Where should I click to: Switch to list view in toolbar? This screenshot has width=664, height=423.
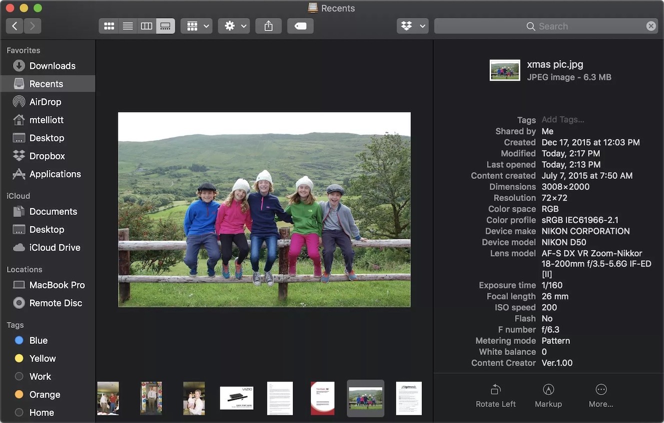(x=128, y=26)
